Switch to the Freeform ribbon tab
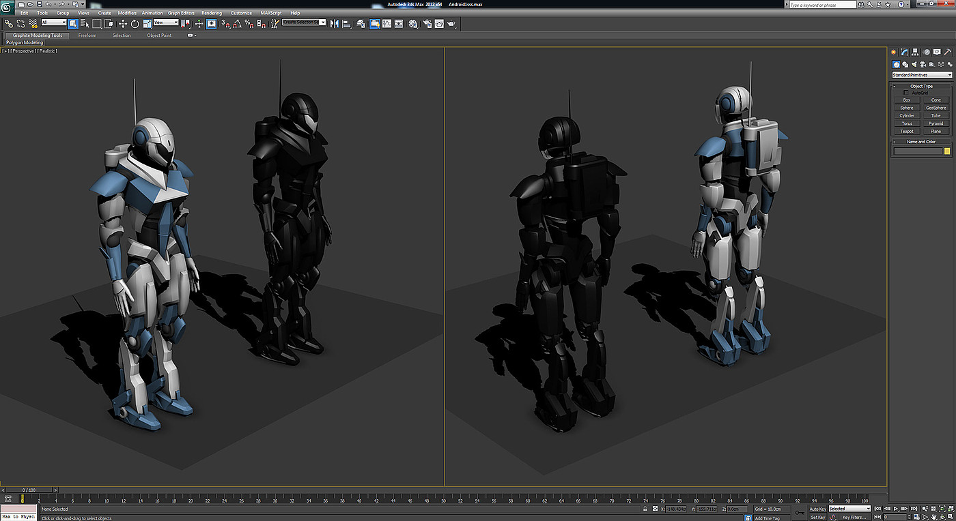 coord(87,35)
